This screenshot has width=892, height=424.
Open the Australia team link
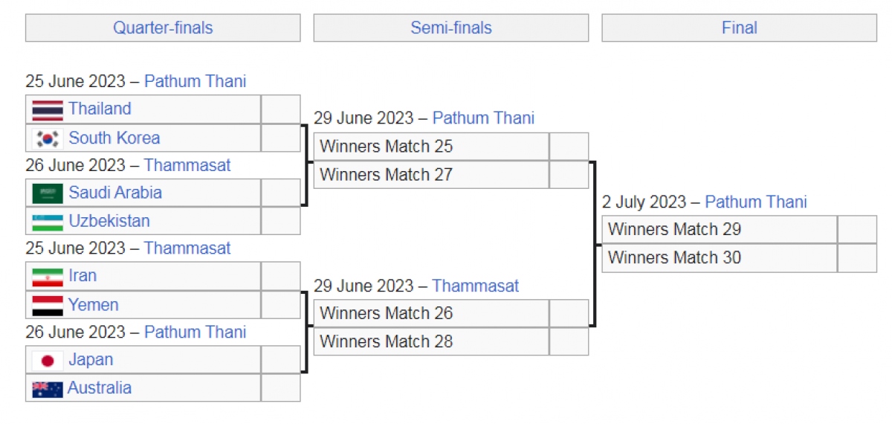point(100,388)
